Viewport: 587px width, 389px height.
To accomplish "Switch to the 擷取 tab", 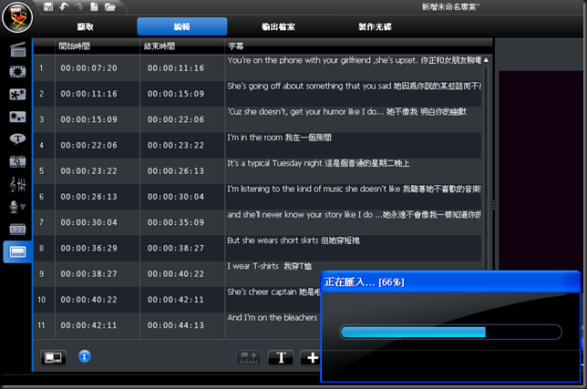I will (x=86, y=26).
